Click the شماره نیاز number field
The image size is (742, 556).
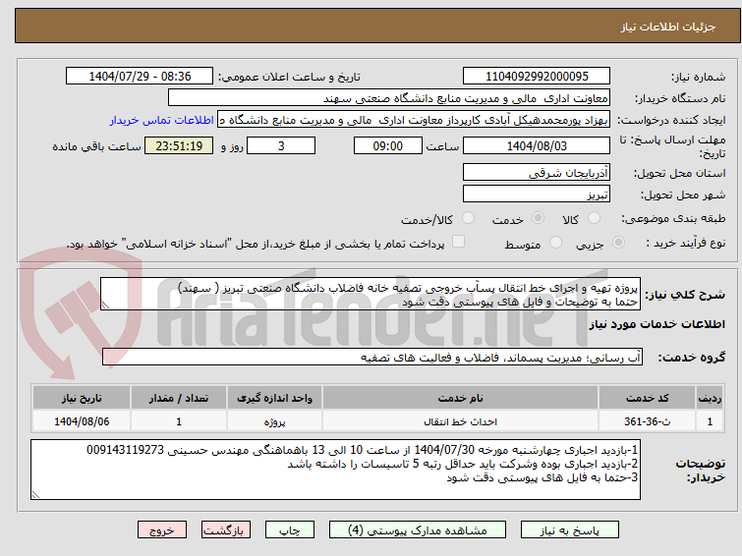537,77
